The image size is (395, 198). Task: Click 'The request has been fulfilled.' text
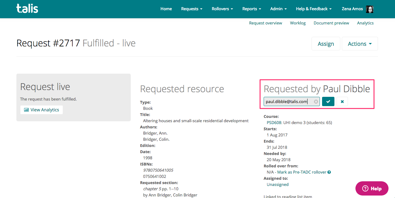coord(48,99)
